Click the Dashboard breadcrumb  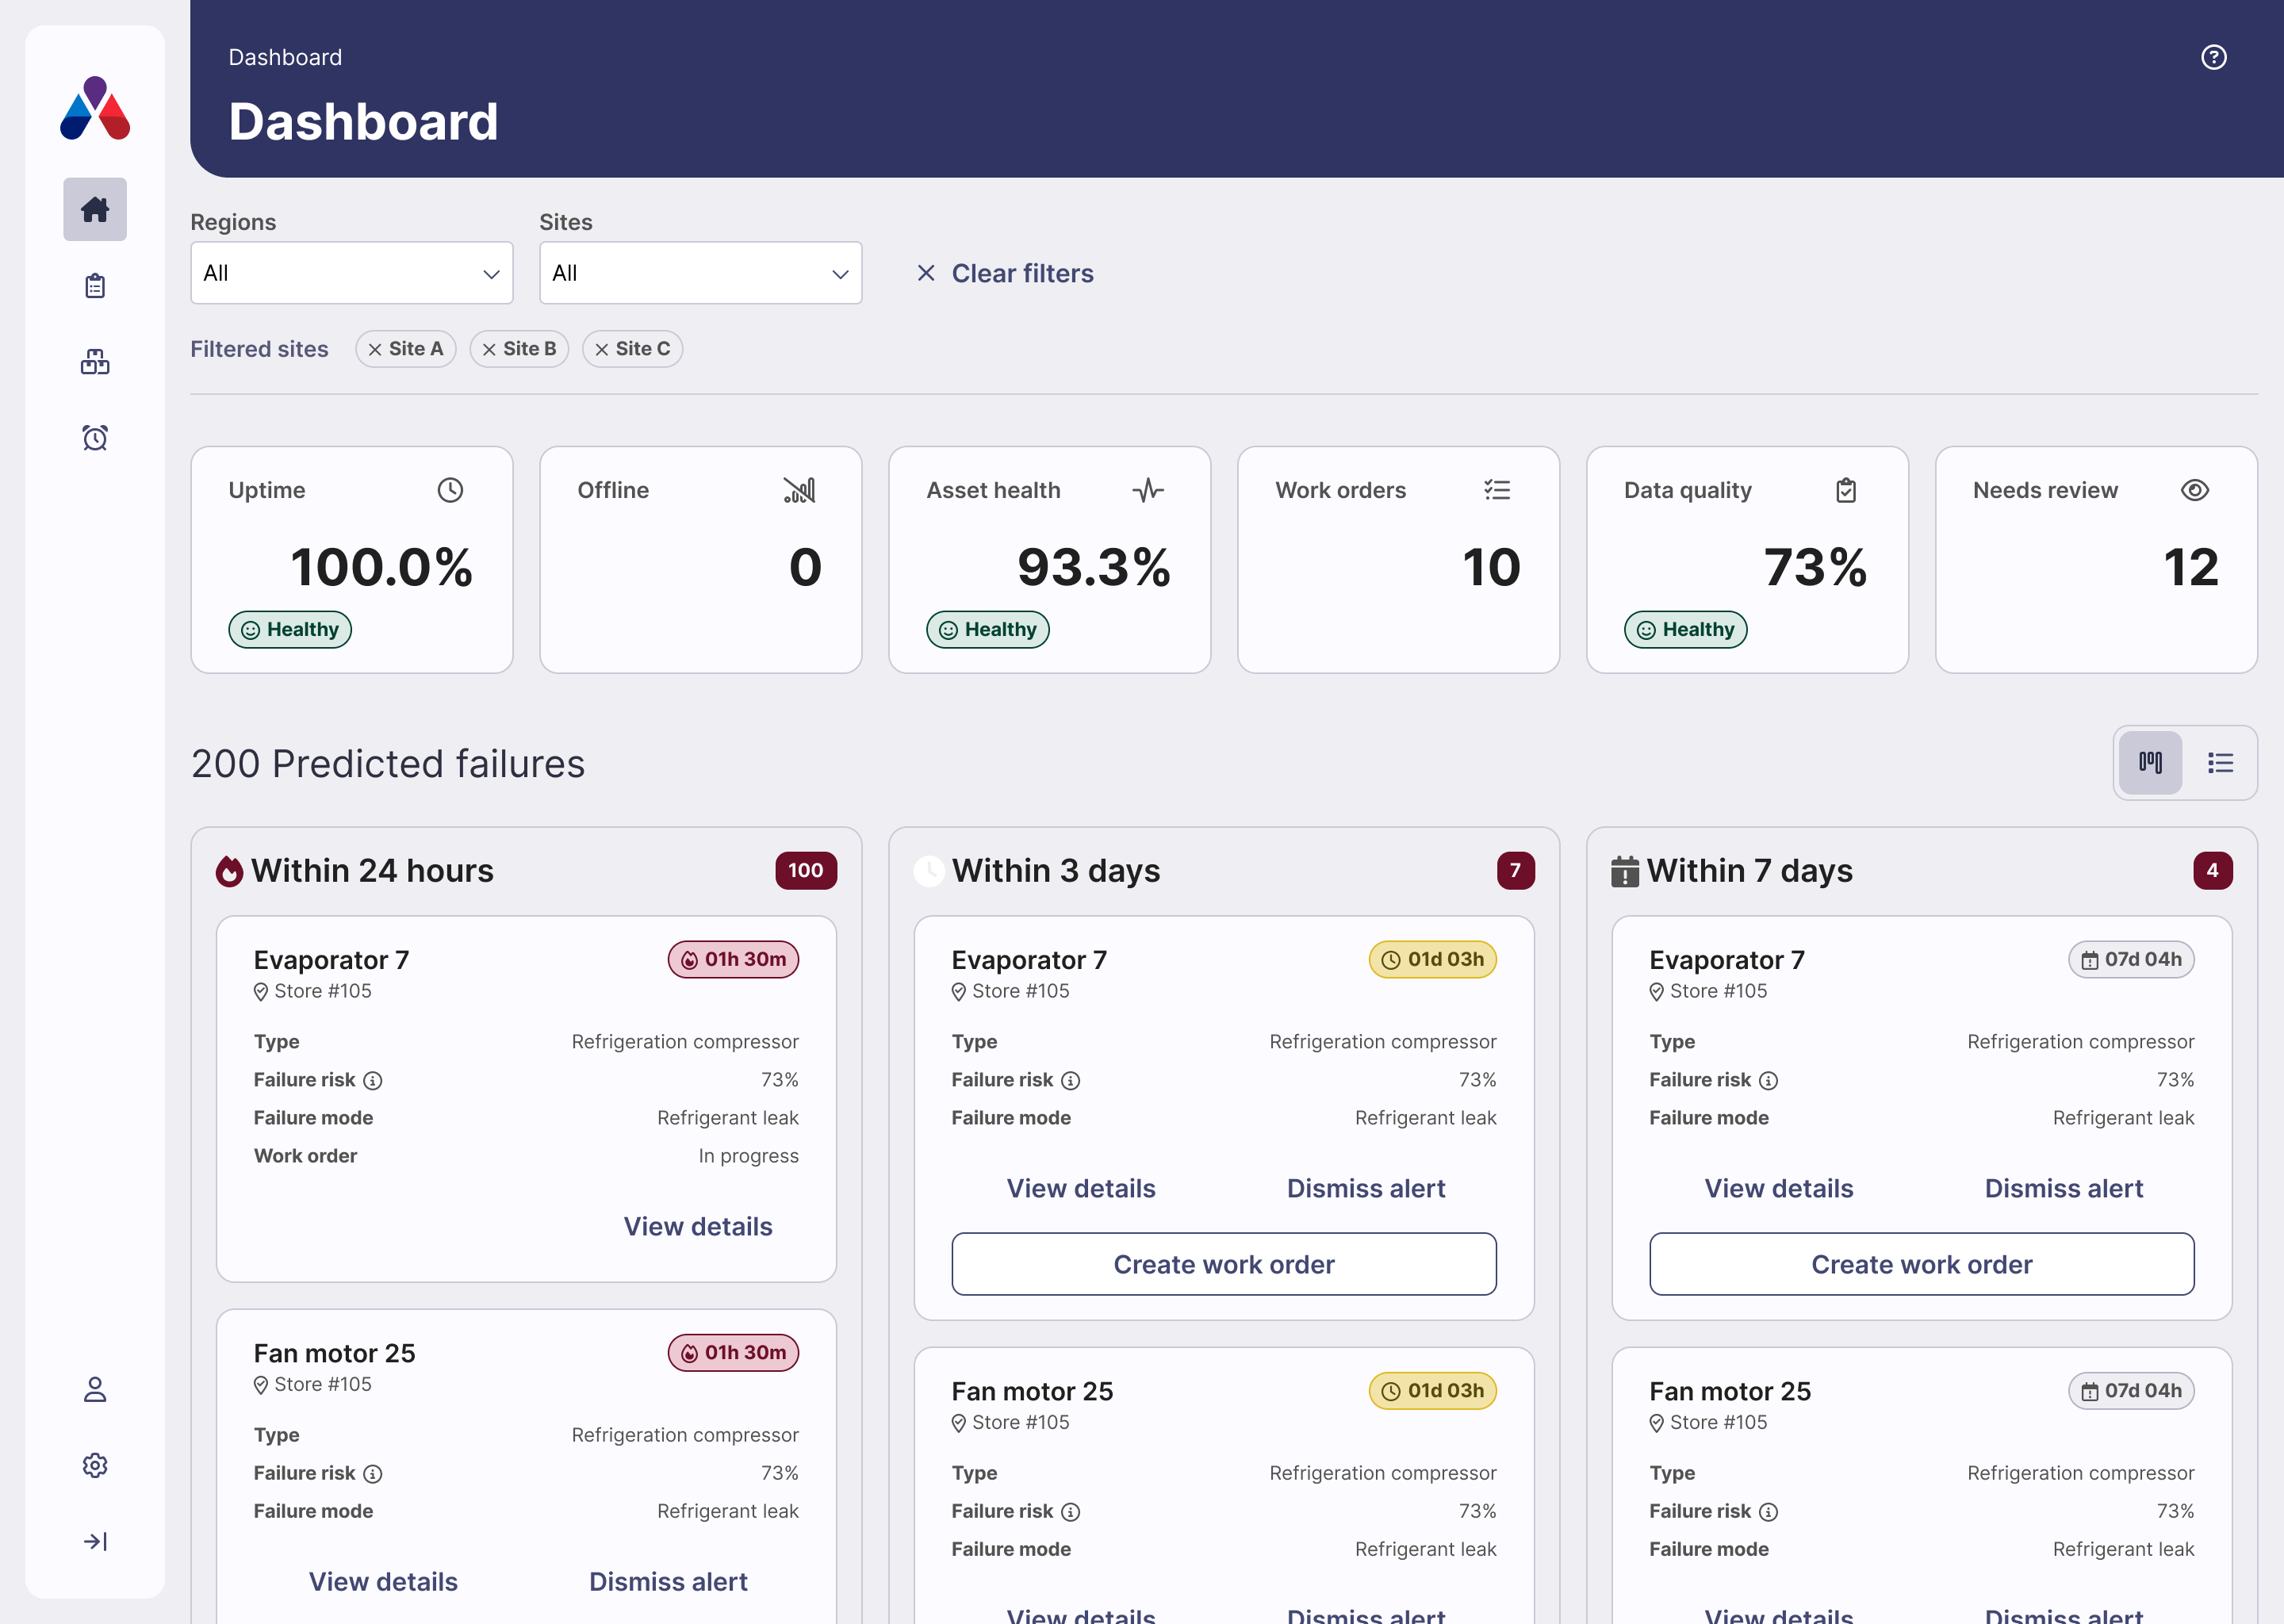point(285,57)
